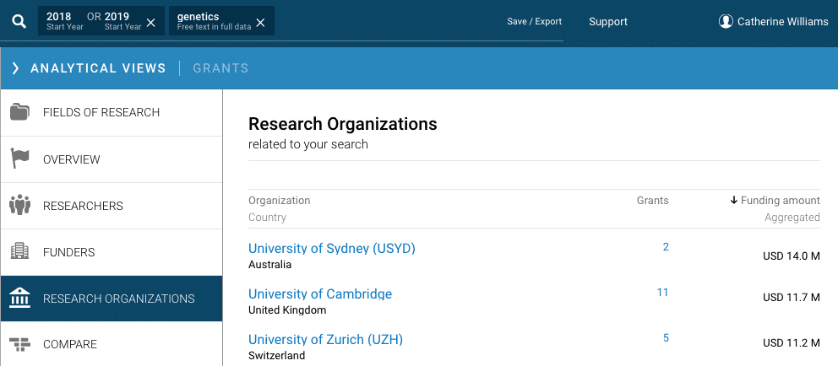Open the Save / Export menu
Image resolution: width=838 pixels, height=366 pixels.
534,21
